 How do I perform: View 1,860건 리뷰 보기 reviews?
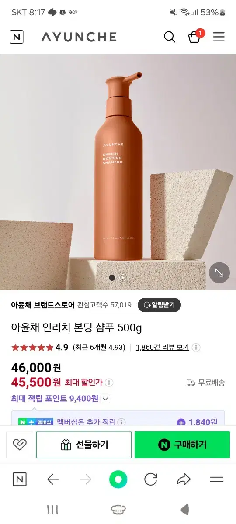coord(163,348)
